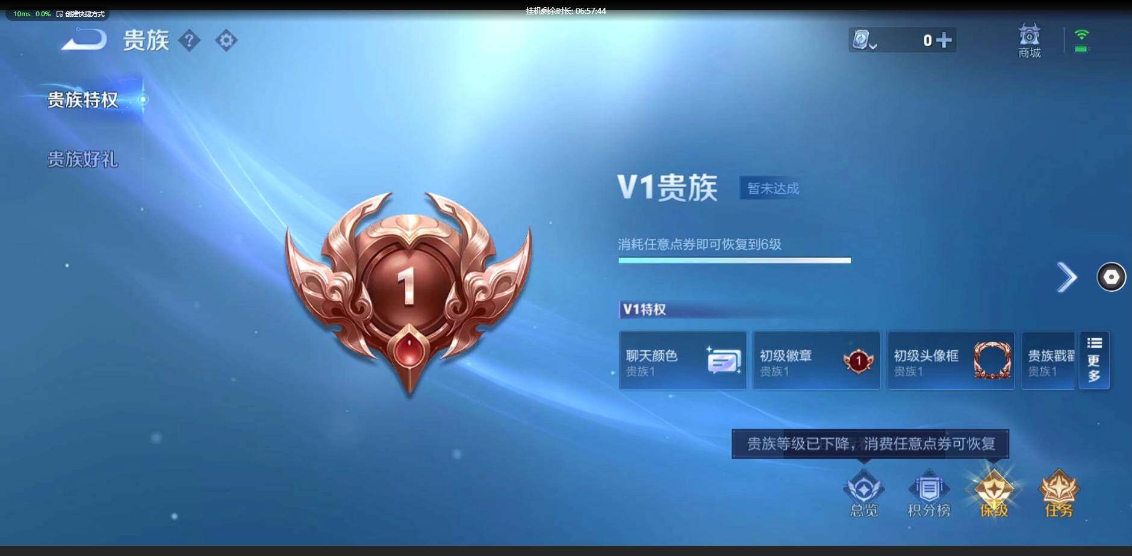The height and width of the screenshot is (556, 1132).
Task: Open the 保级 level protection icon
Action: 994,495
